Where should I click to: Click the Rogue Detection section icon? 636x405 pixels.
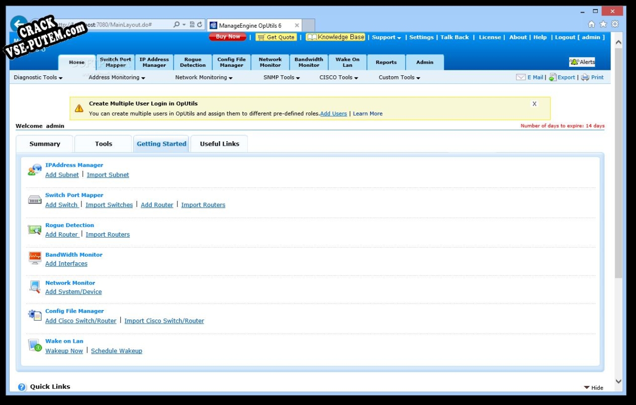pyautogui.click(x=35, y=230)
